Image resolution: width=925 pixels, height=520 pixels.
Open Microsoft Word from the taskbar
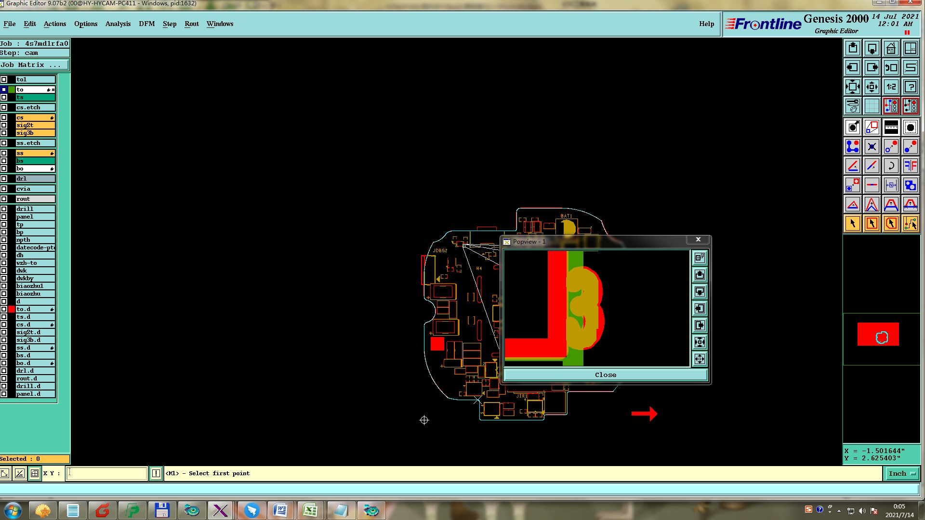point(280,510)
